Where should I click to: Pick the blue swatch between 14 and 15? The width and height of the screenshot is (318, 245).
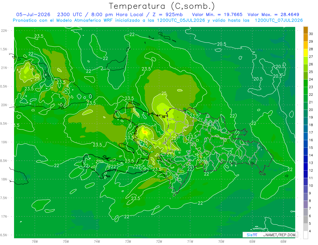click(x=306, y=151)
